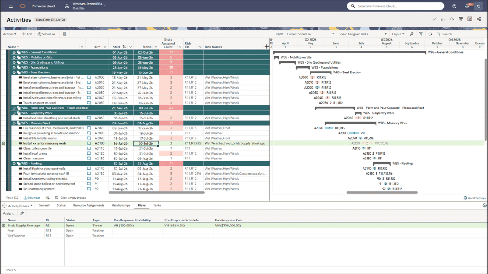Click the undo arrow icon
Viewport: 488px width, 274px height.
pos(443,19)
